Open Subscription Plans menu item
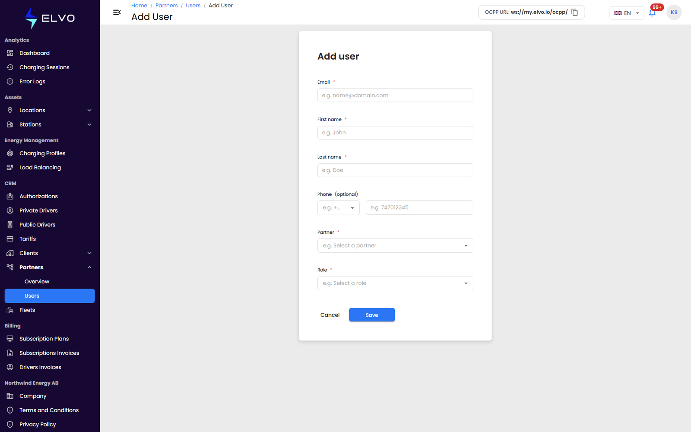The width and height of the screenshot is (691, 432). click(44, 339)
